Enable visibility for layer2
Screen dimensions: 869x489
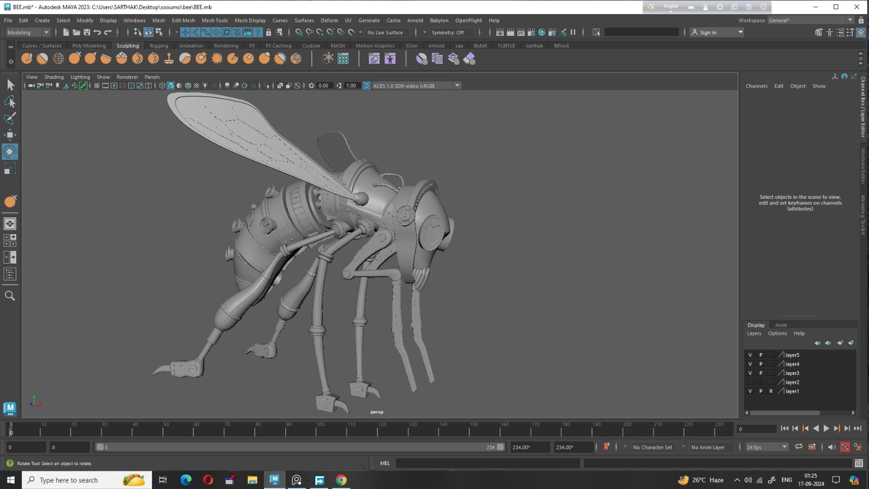[750, 382]
